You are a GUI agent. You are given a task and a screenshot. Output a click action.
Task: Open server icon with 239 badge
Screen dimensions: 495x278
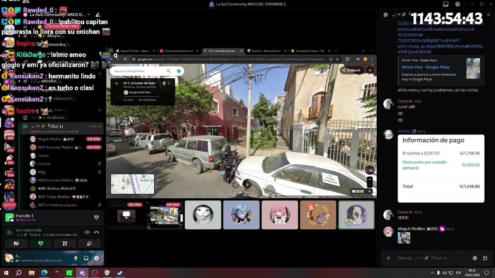coord(9,147)
